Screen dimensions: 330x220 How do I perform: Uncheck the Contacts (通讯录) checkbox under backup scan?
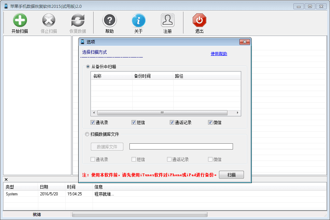tap(93, 122)
